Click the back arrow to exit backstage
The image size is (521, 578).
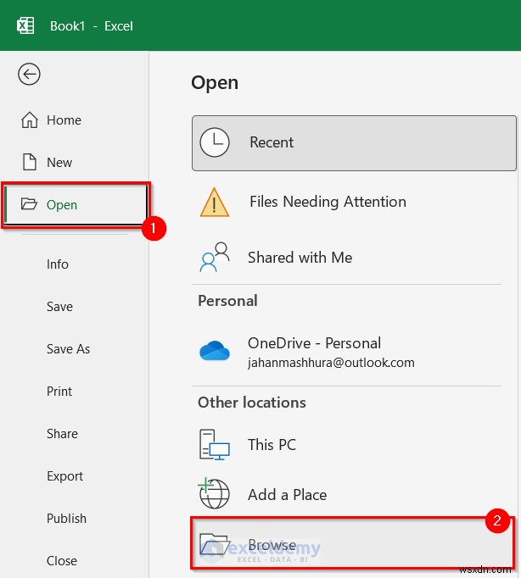[29, 74]
